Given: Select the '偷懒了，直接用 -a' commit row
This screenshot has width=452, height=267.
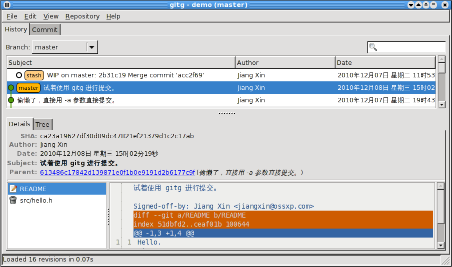Looking at the screenshot, I should 221,100.
